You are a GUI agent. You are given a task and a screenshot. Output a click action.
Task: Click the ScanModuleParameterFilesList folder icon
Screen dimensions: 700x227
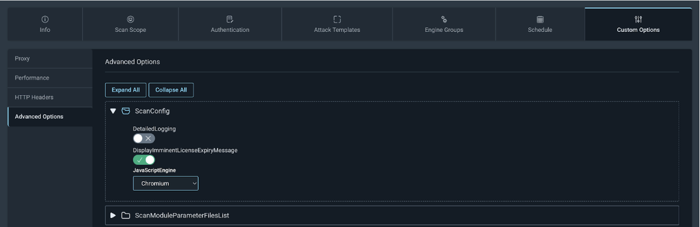126,215
